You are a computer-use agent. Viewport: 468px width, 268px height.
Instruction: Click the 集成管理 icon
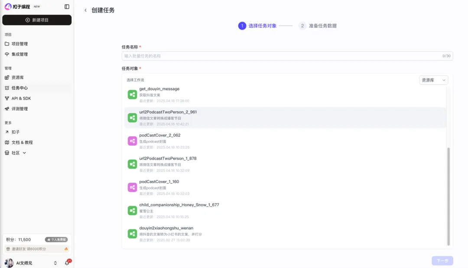(7, 54)
